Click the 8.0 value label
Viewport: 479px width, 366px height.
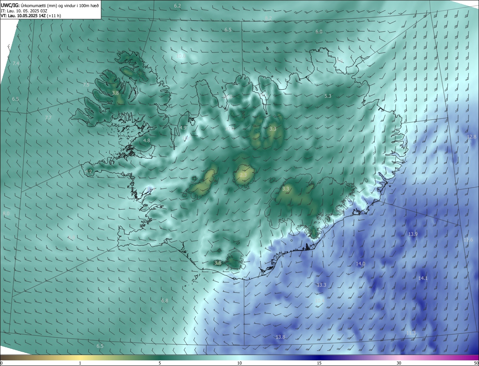(x=6, y=214)
